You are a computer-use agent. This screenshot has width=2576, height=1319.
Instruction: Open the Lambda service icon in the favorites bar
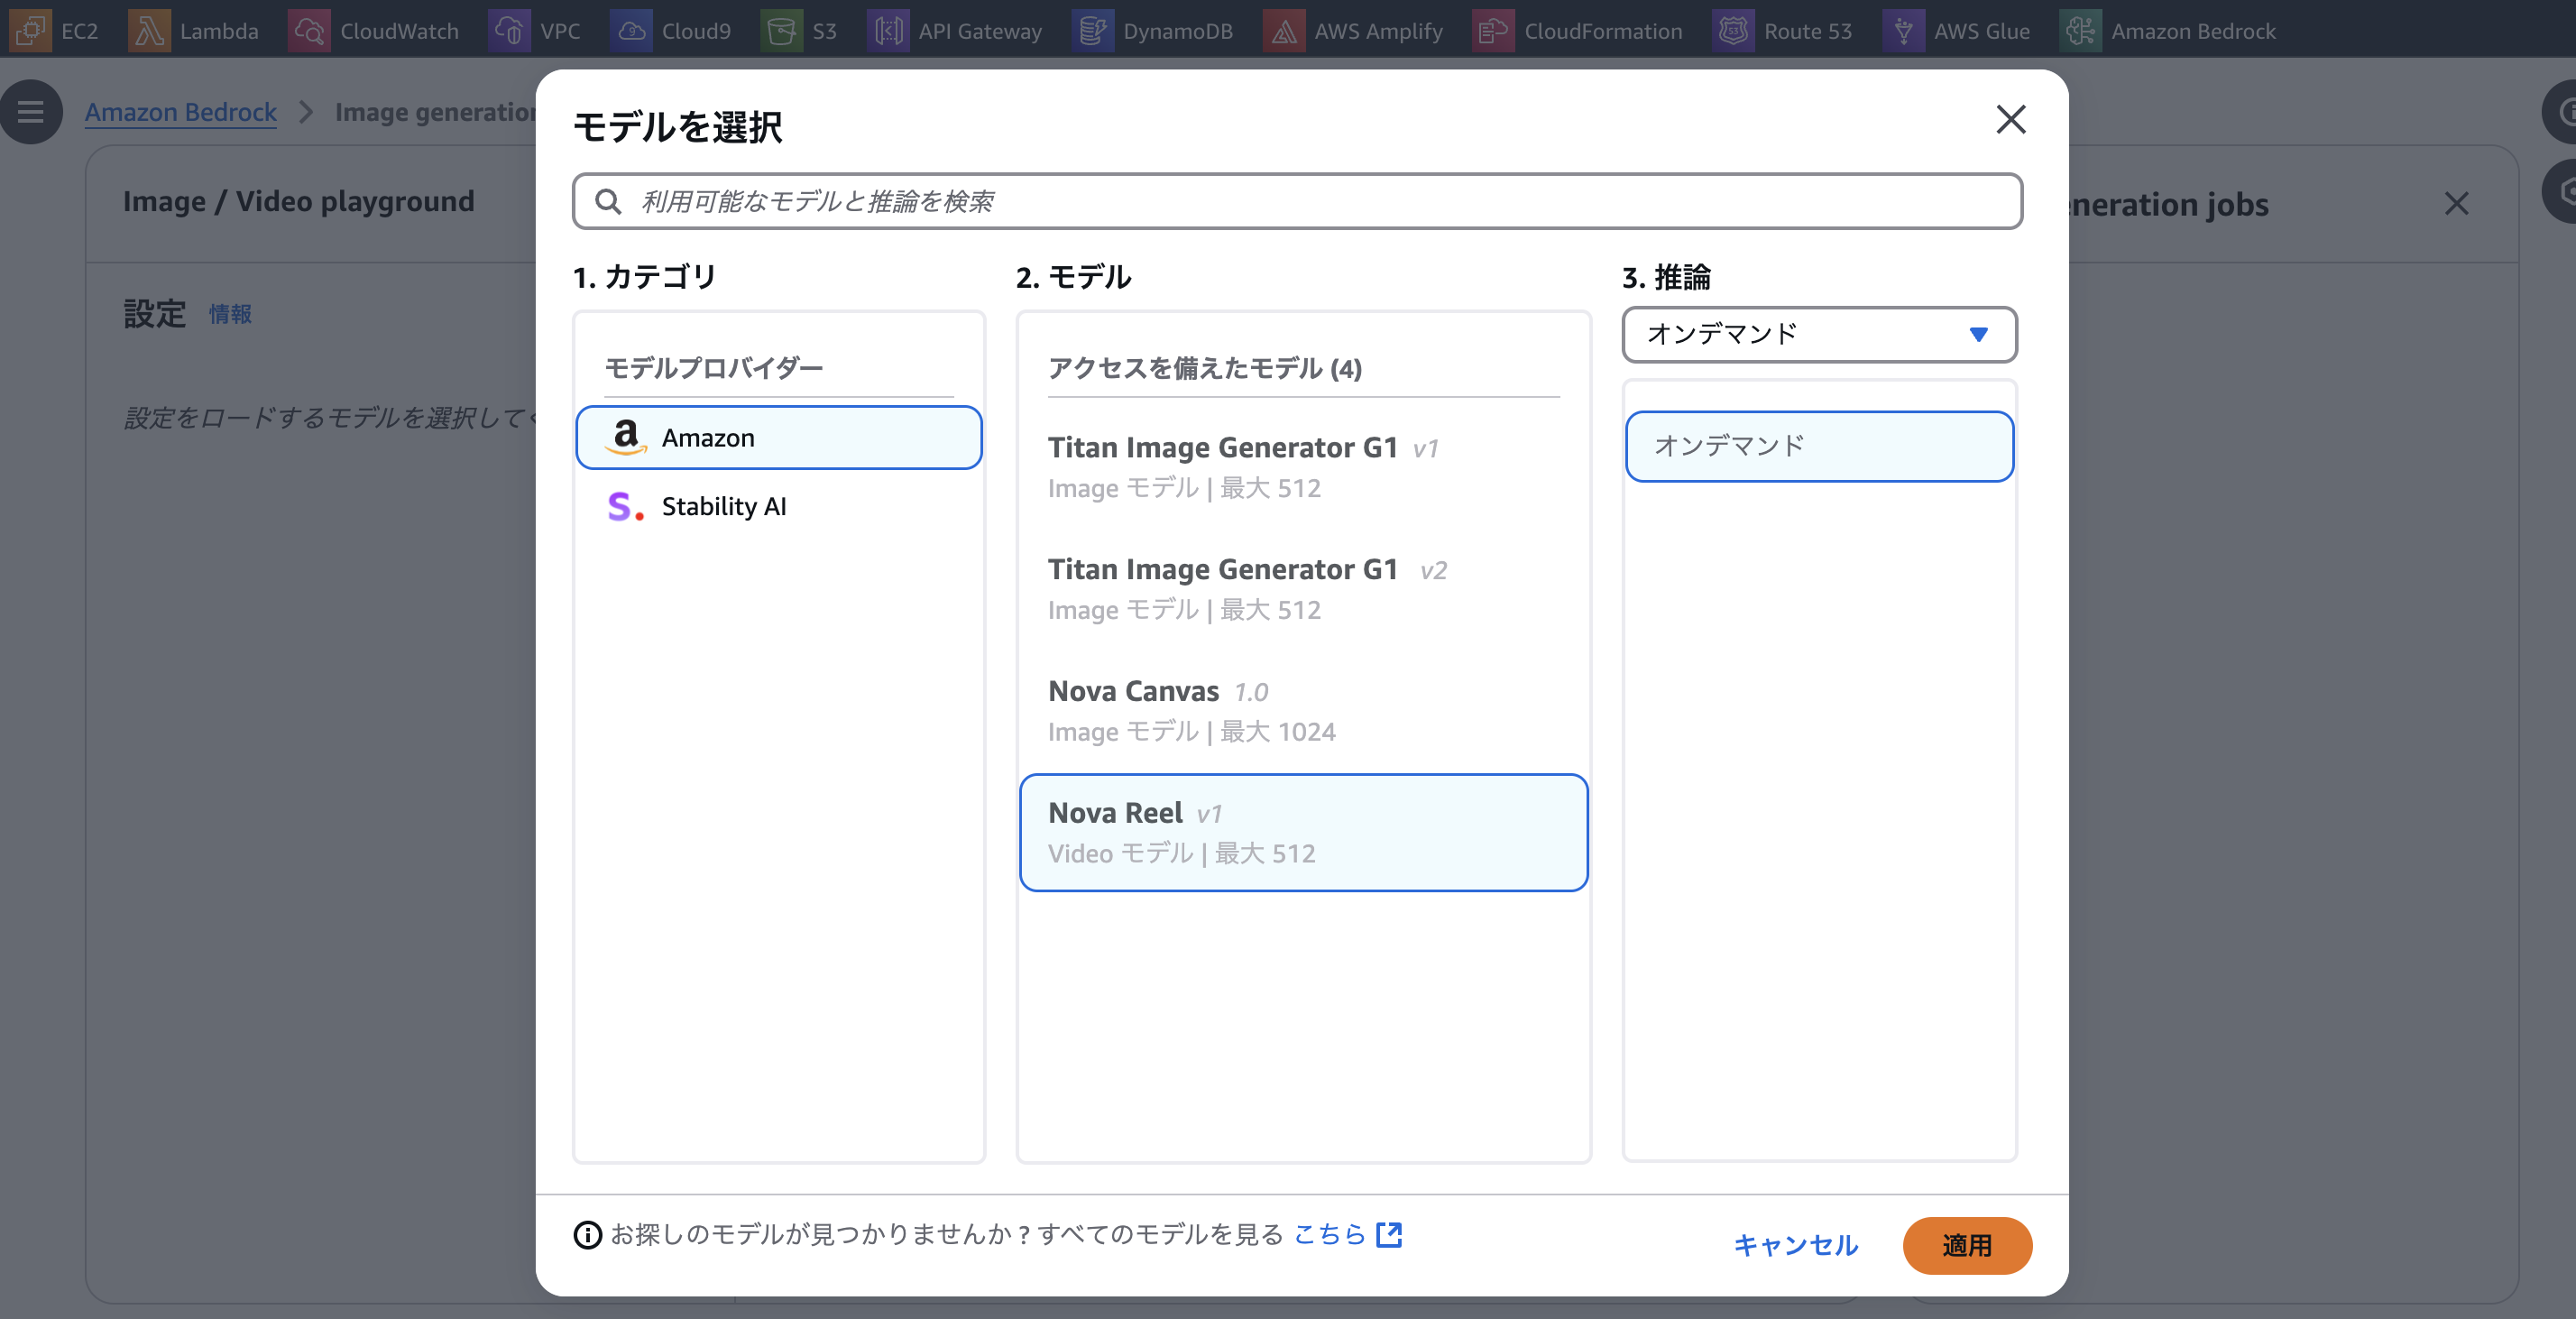(151, 30)
